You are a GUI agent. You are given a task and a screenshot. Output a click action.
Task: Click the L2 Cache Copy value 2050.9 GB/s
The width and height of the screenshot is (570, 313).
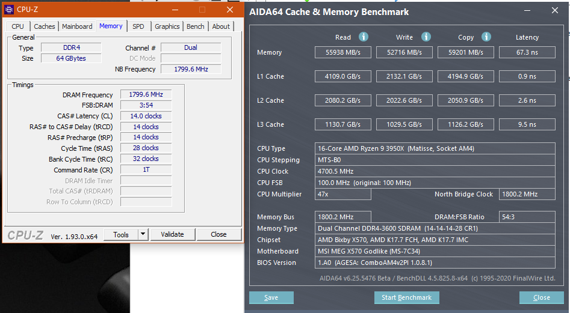466,100
